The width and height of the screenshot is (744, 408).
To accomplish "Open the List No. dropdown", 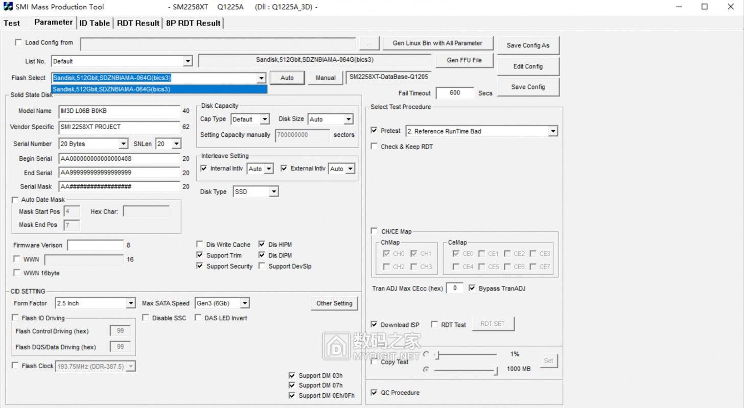I will click(188, 61).
